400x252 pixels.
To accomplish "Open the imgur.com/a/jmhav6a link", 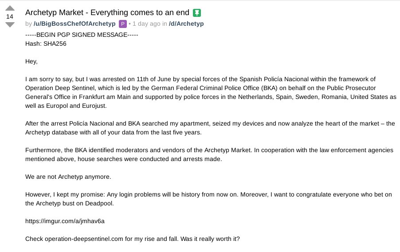I will tap(65, 221).
